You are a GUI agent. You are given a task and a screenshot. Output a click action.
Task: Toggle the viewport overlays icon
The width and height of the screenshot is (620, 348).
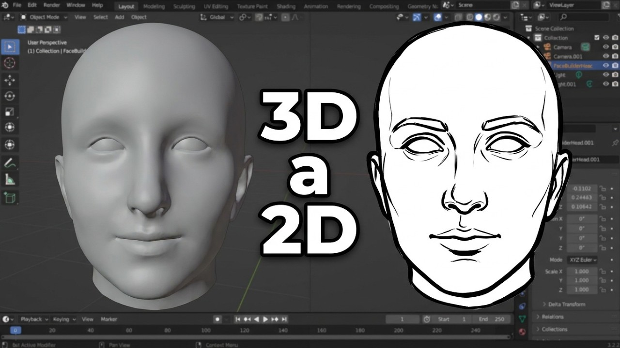click(x=438, y=17)
